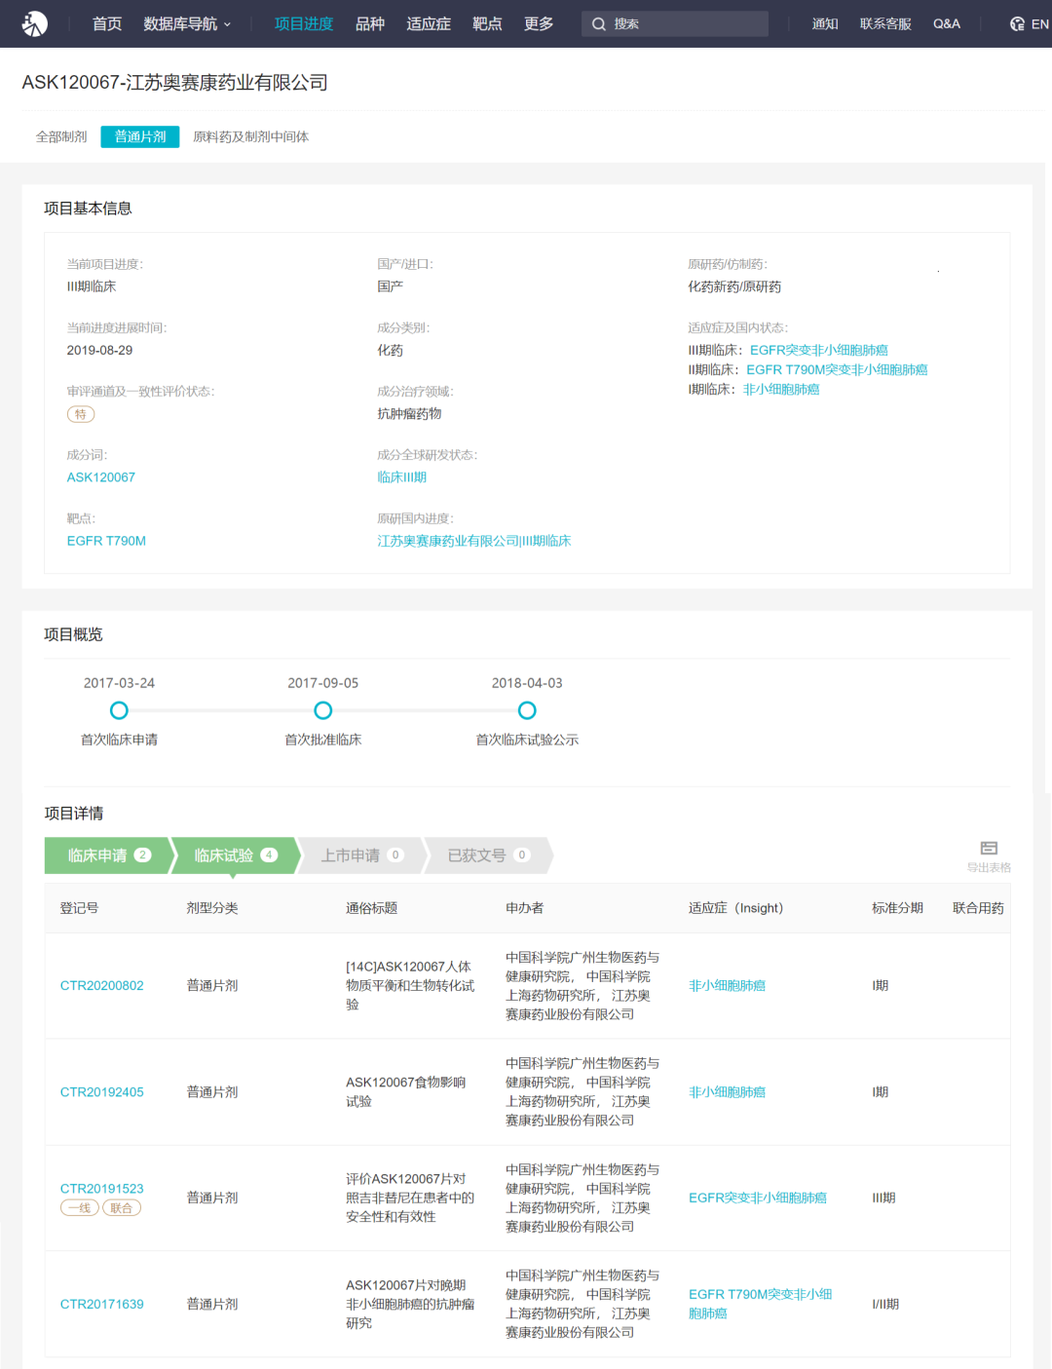Open the 临床III期 global status link

point(402,477)
